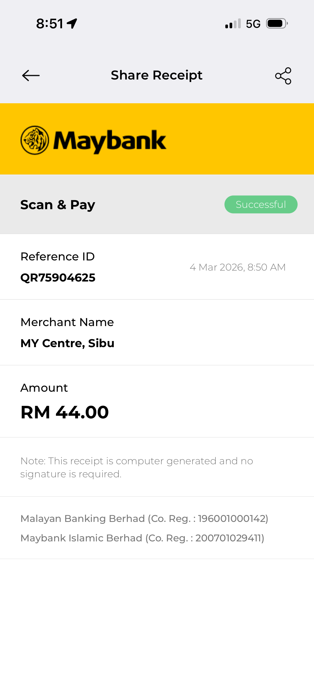Tap the Successful status badge
The height and width of the screenshot is (682, 314).
(261, 204)
